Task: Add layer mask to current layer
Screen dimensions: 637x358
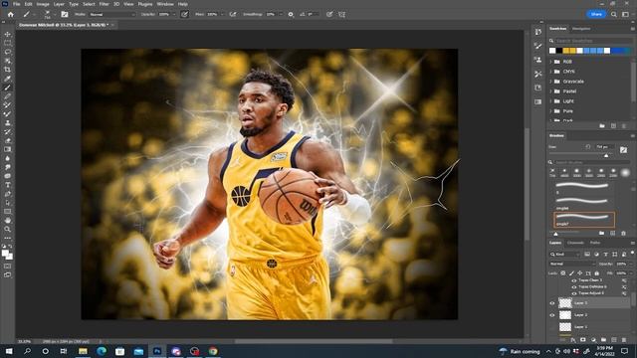Action: (583, 340)
